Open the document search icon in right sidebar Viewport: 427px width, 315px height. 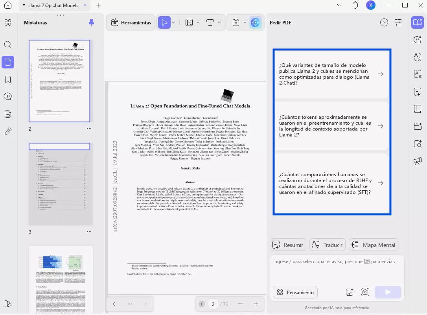click(418, 144)
